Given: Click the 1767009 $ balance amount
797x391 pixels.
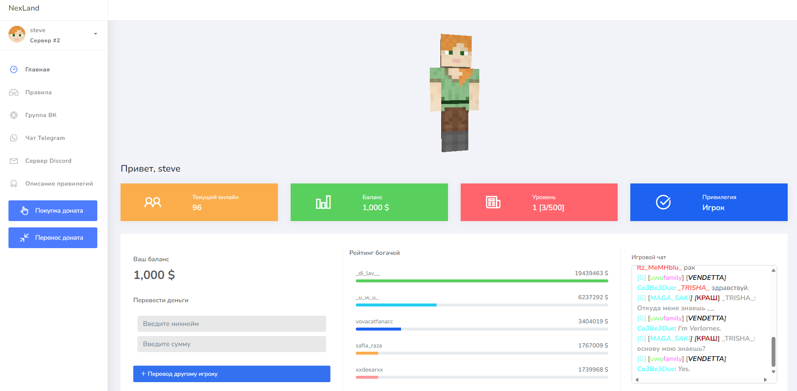Looking at the screenshot, I should pos(593,346).
